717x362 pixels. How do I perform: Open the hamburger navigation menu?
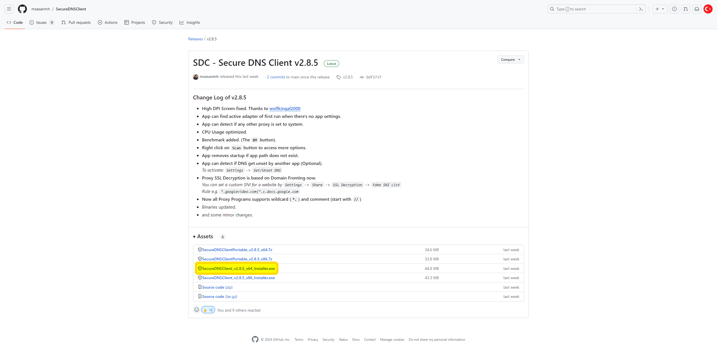(9, 9)
